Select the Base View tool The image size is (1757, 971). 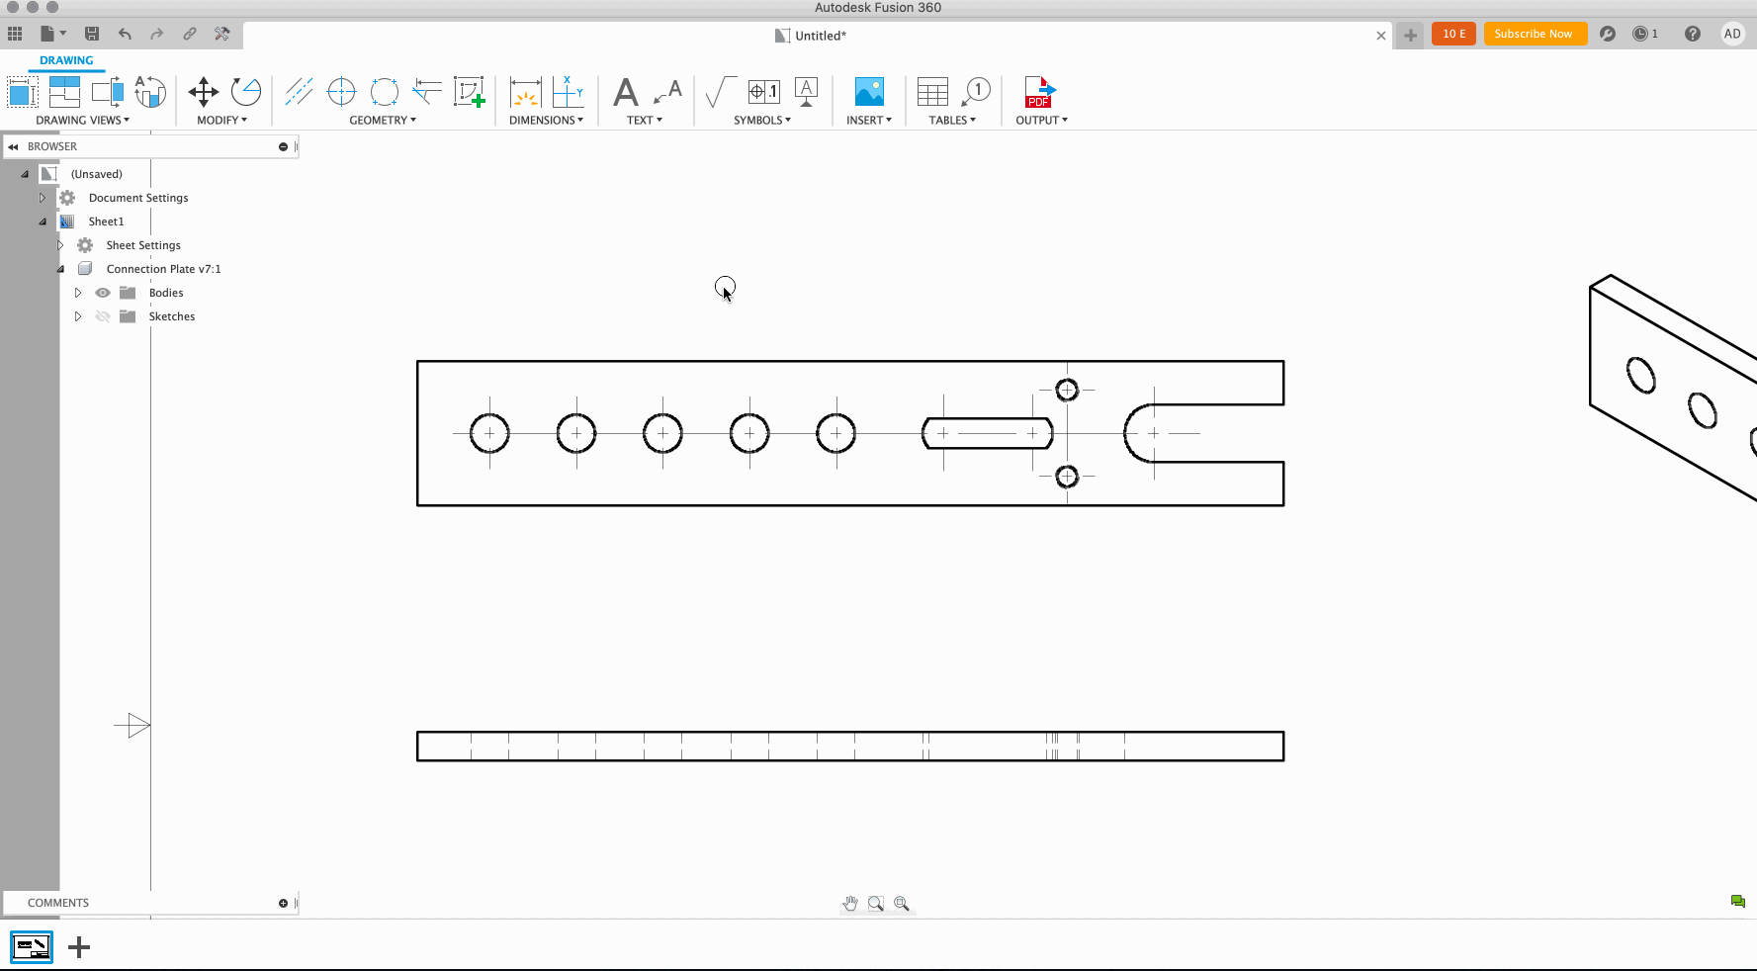22,92
